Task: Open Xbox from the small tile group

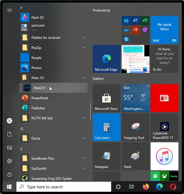Action: click(x=165, y=176)
